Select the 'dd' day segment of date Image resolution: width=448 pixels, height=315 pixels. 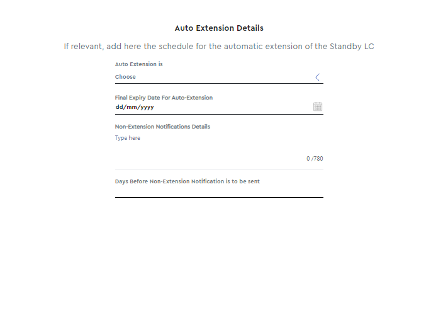point(119,107)
